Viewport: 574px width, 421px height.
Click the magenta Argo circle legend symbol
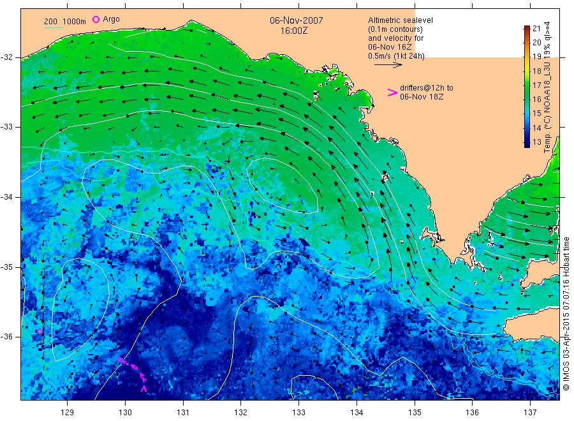click(96, 19)
